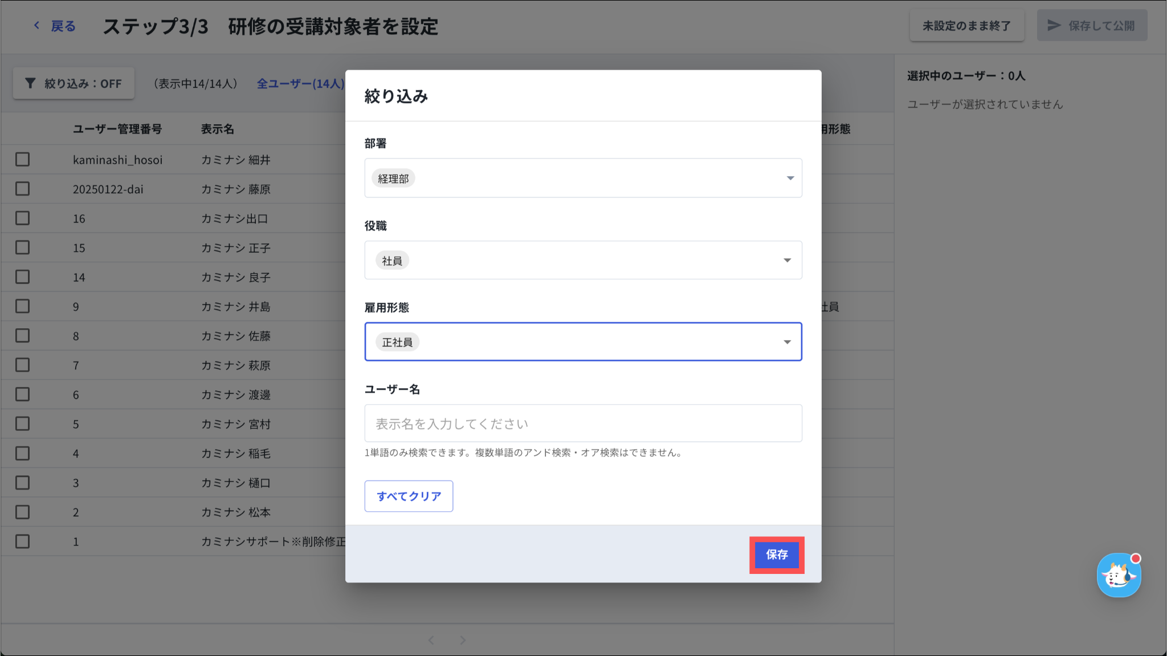Click the ユーザー名 display name input field
The image size is (1167, 656).
[583, 423]
